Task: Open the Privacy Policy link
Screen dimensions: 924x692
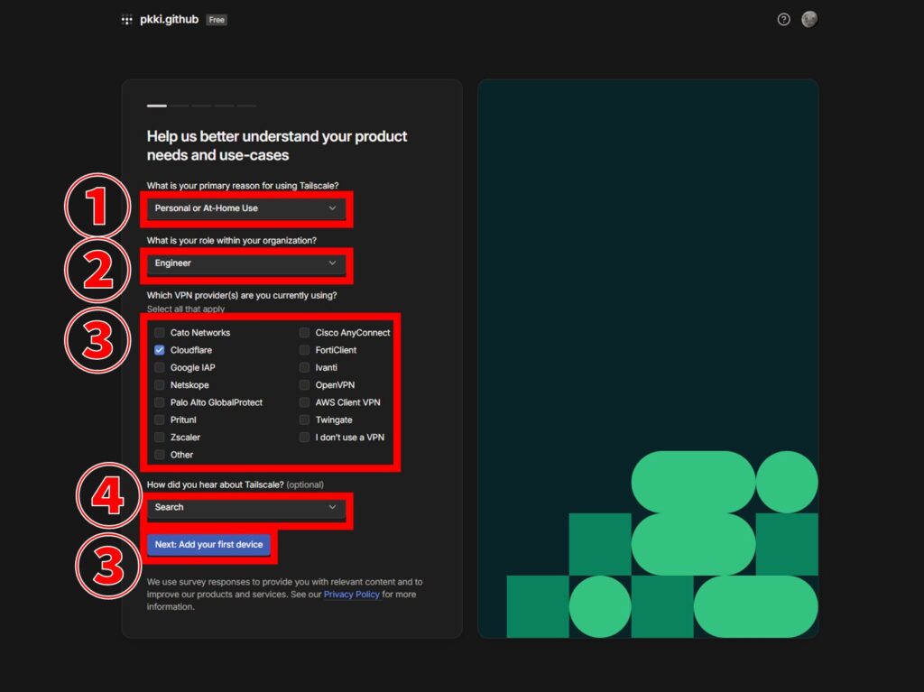Action: pyautogui.click(x=351, y=595)
